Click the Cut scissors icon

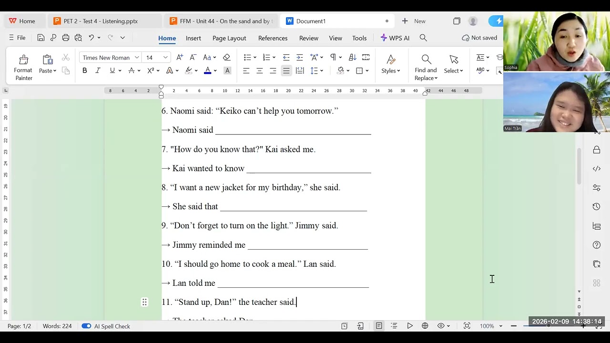(x=66, y=58)
